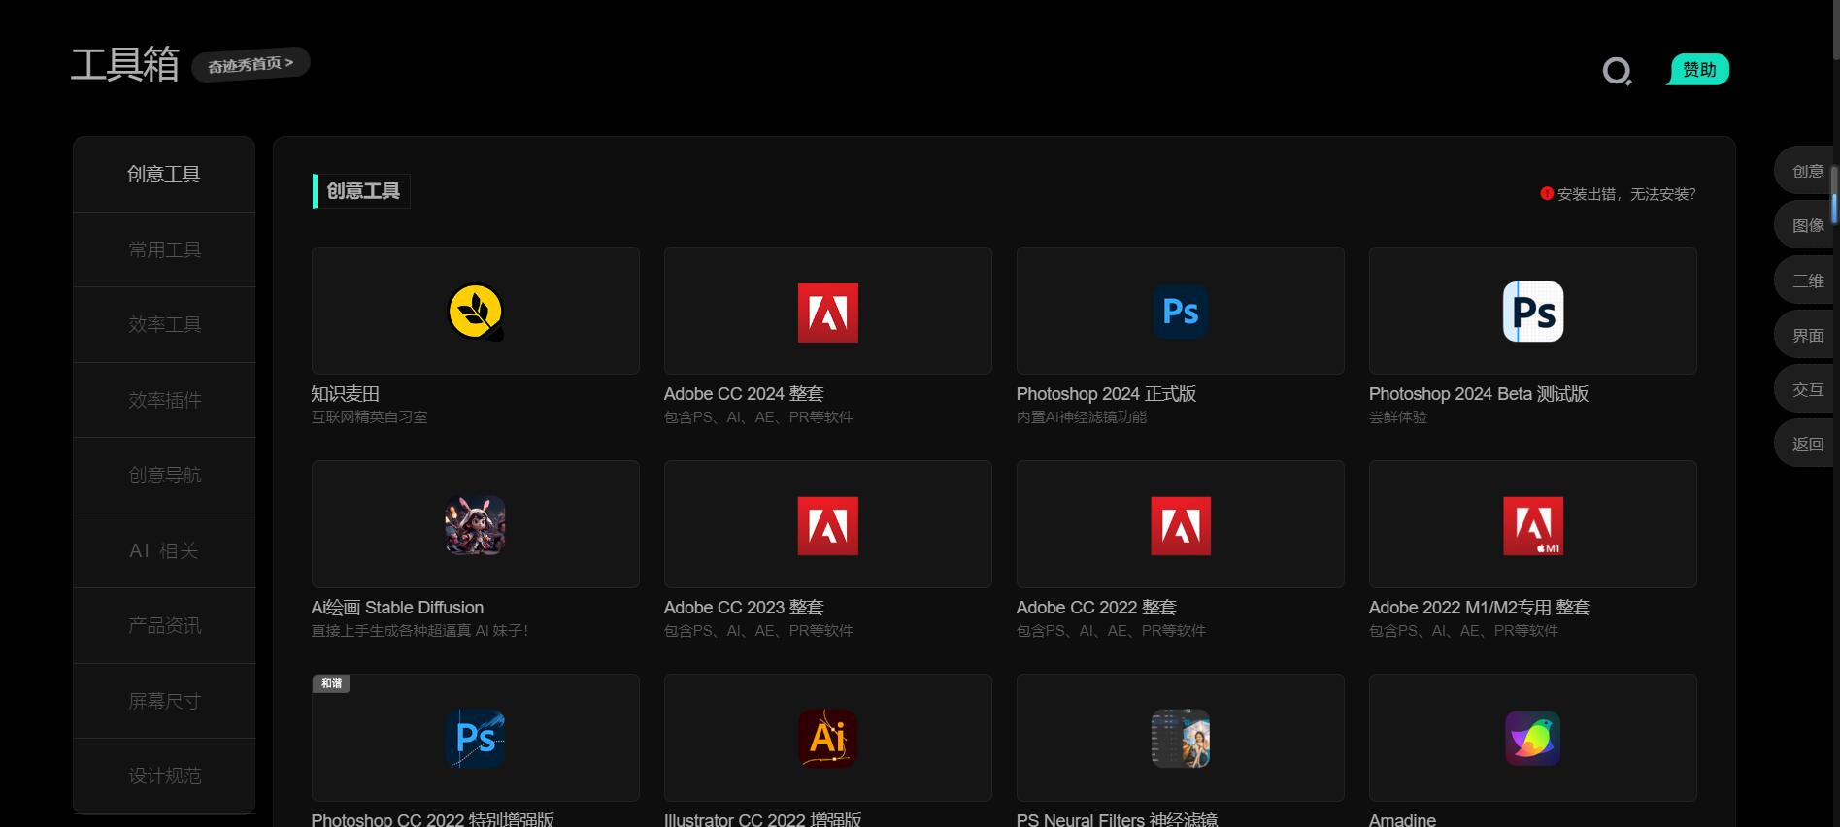Choose 屏幕尺寸 sidebar item

point(164,701)
